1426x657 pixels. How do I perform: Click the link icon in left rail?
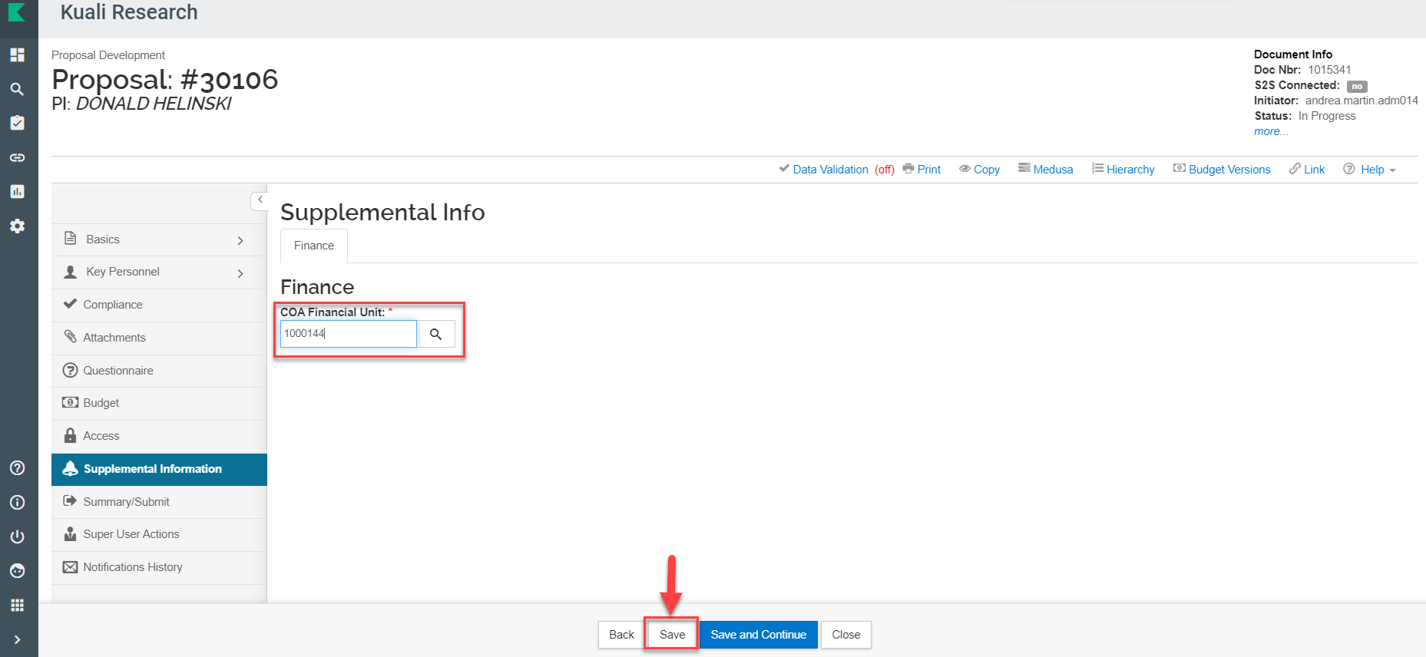tap(17, 157)
